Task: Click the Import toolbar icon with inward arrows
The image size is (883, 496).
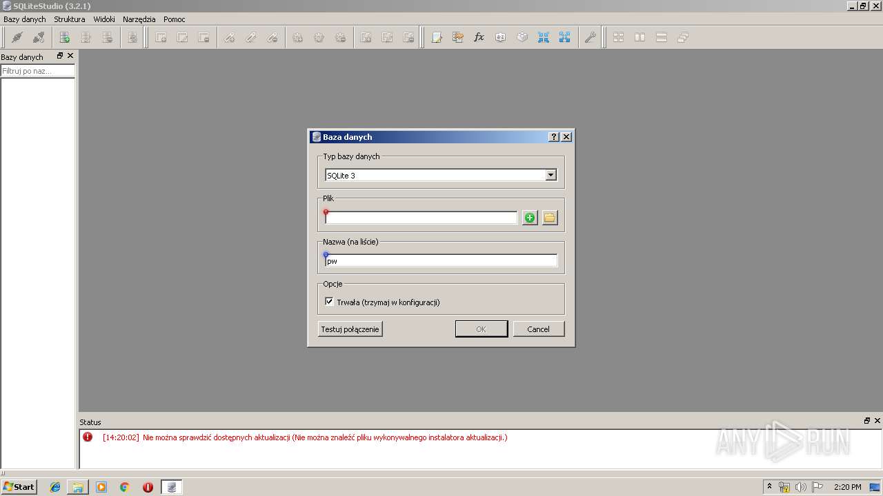Action: point(544,38)
